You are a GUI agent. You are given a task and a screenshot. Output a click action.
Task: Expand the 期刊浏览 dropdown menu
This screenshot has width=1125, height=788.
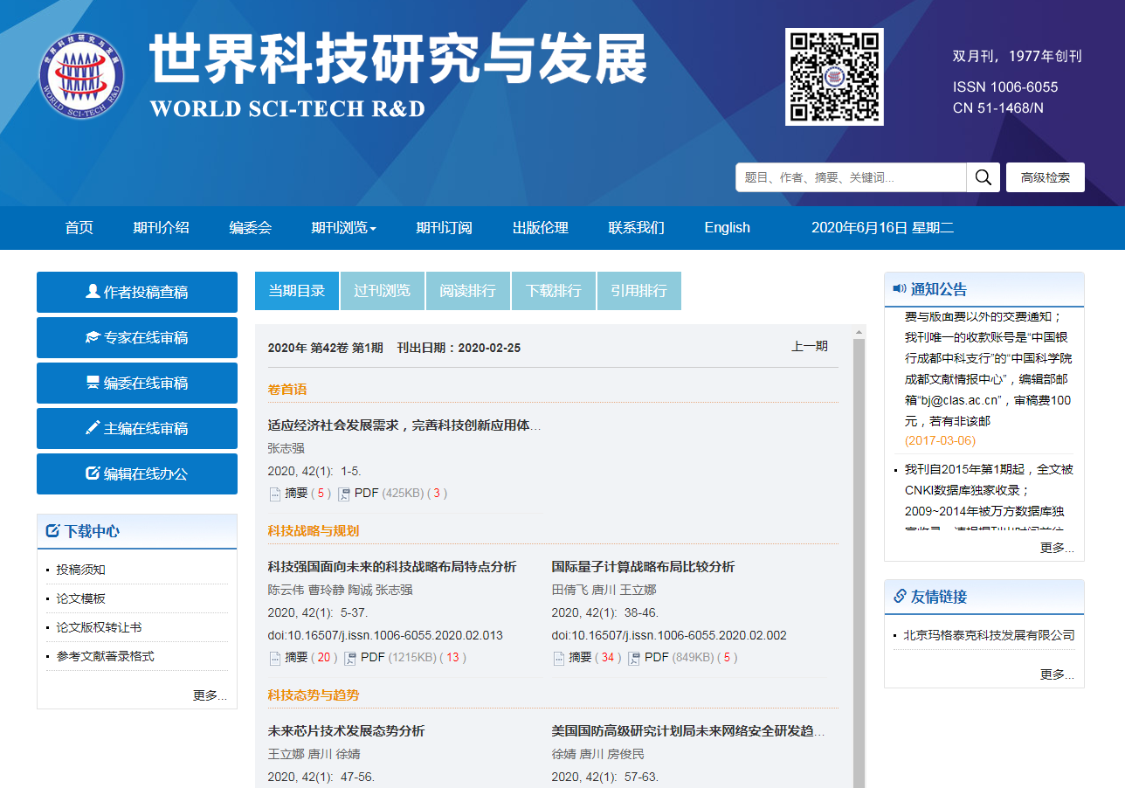point(343,228)
